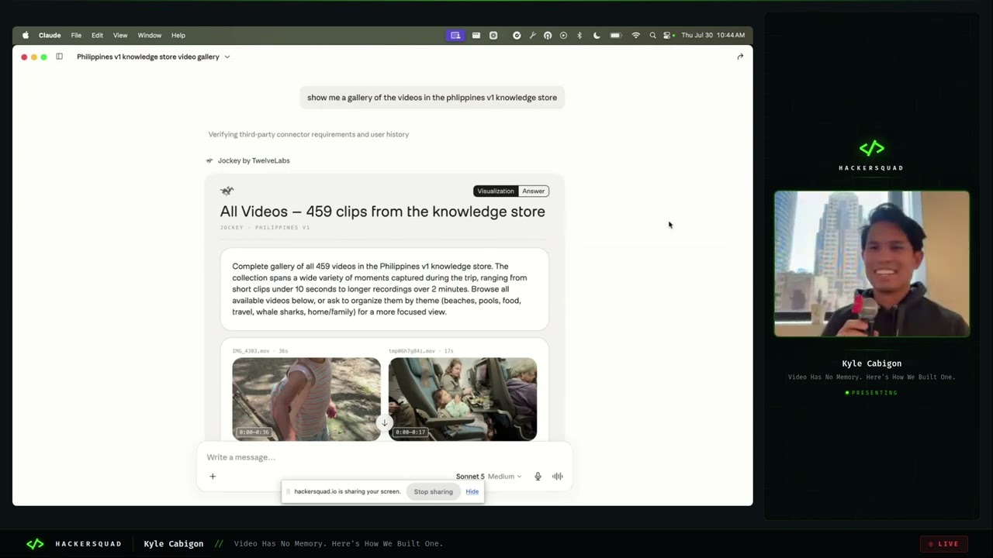The image size is (993, 558).
Task: Click the checkmark circle menu bar icon
Action: (x=517, y=35)
